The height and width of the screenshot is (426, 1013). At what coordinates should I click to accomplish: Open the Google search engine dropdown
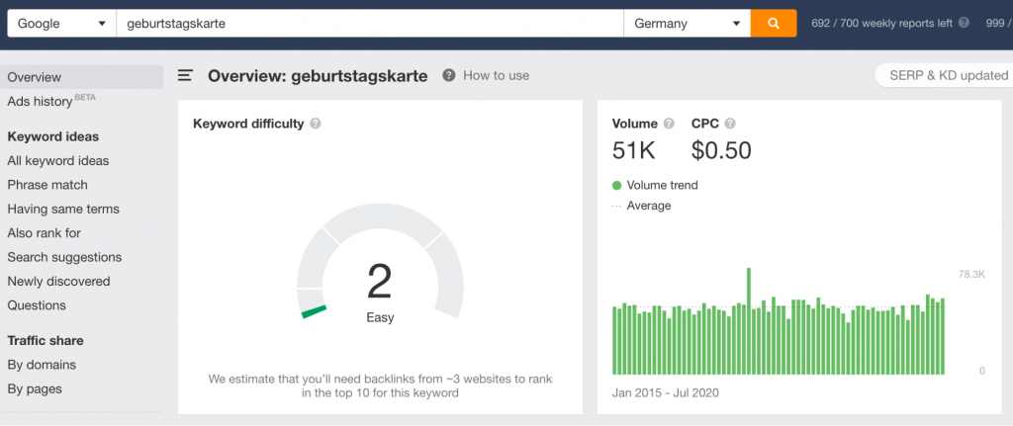62,24
